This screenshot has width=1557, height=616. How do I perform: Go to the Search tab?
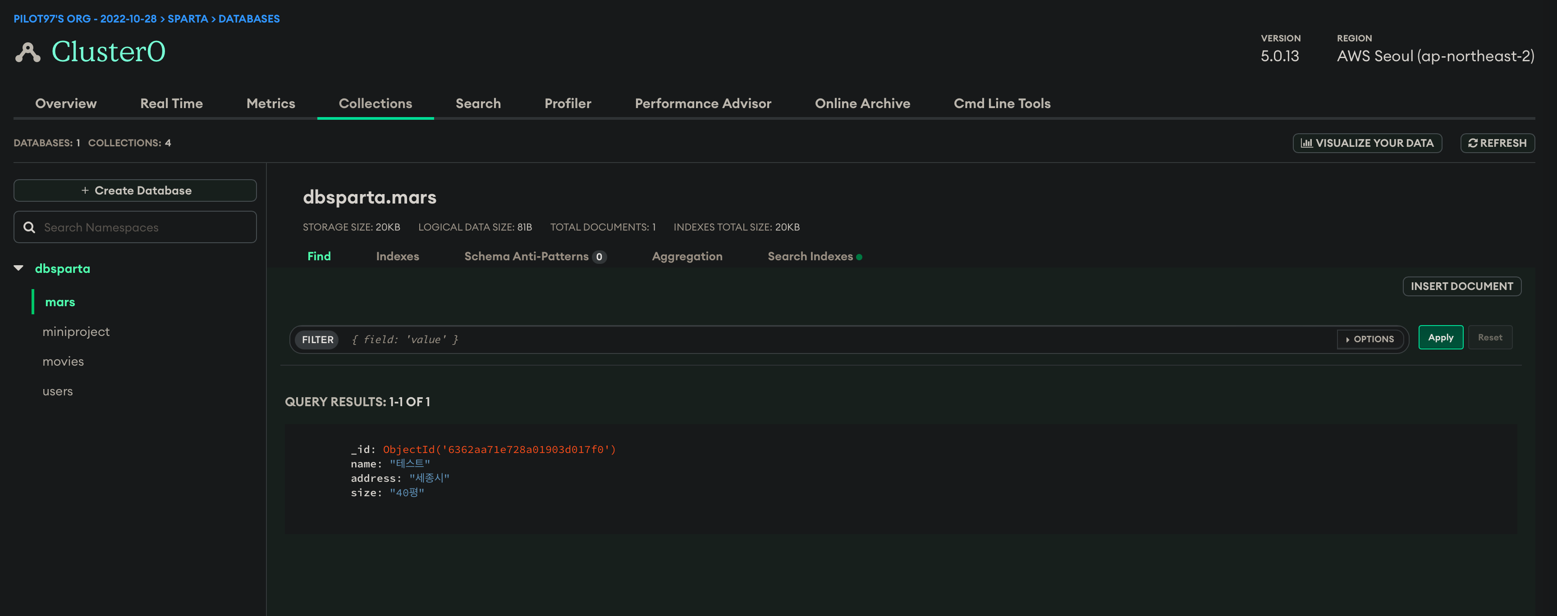[478, 103]
